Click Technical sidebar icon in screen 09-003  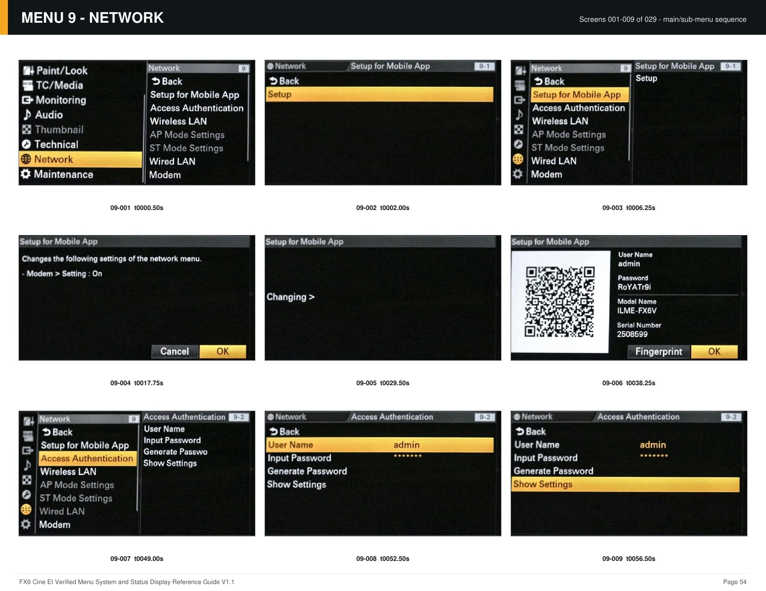[x=519, y=144]
